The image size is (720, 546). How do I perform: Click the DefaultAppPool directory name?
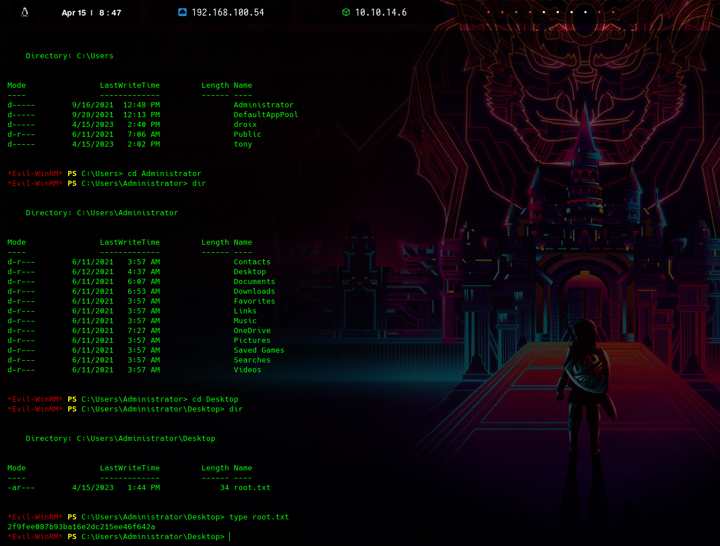(x=266, y=115)
